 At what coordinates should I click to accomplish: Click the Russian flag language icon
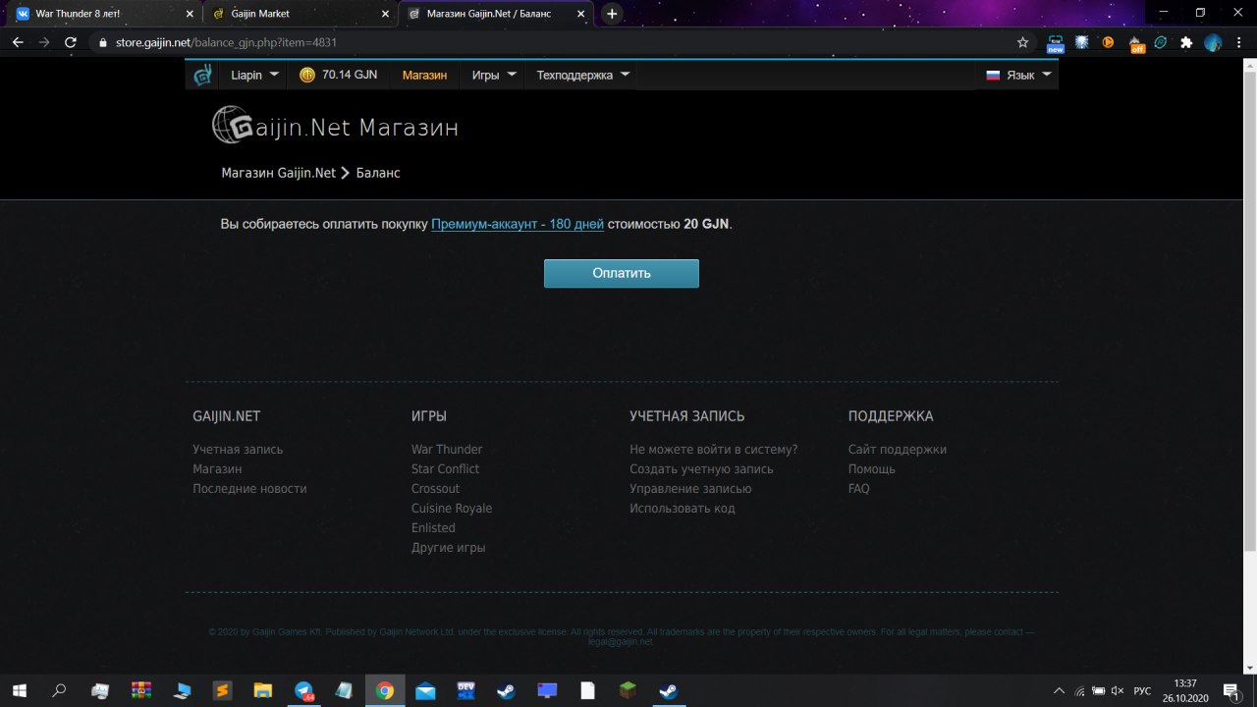993,75
